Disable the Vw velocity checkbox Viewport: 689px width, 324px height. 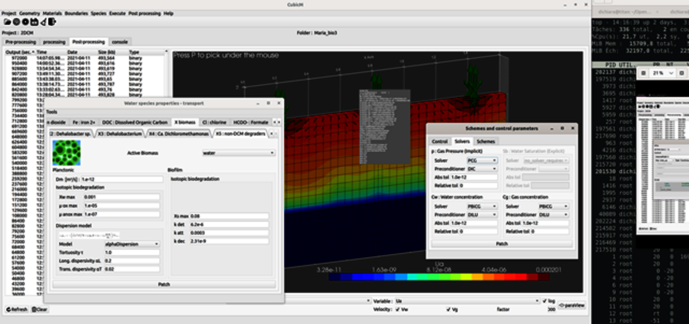coord(397,310)
